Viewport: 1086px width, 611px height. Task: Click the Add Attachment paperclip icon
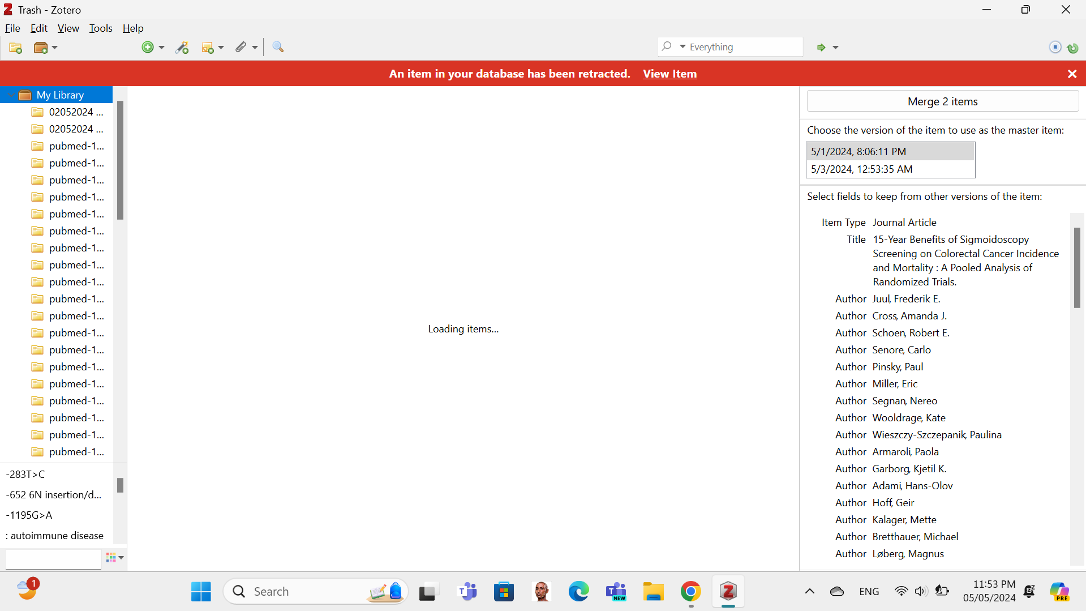(241, 48)
